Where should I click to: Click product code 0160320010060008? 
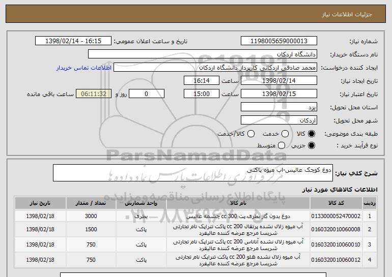336,230
